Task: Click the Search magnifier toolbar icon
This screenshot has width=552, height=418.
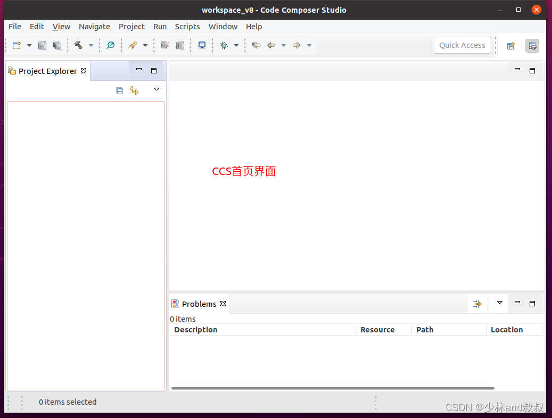Action: coord(111,45)
